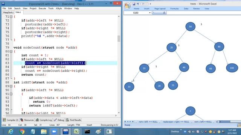Collapse isBST function fold at line 89
The height and width of the screenshot is (135, 241).
click(x=11, y=86)
